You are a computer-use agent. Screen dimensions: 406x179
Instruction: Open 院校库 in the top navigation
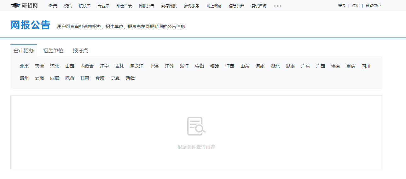coord(85,6)
